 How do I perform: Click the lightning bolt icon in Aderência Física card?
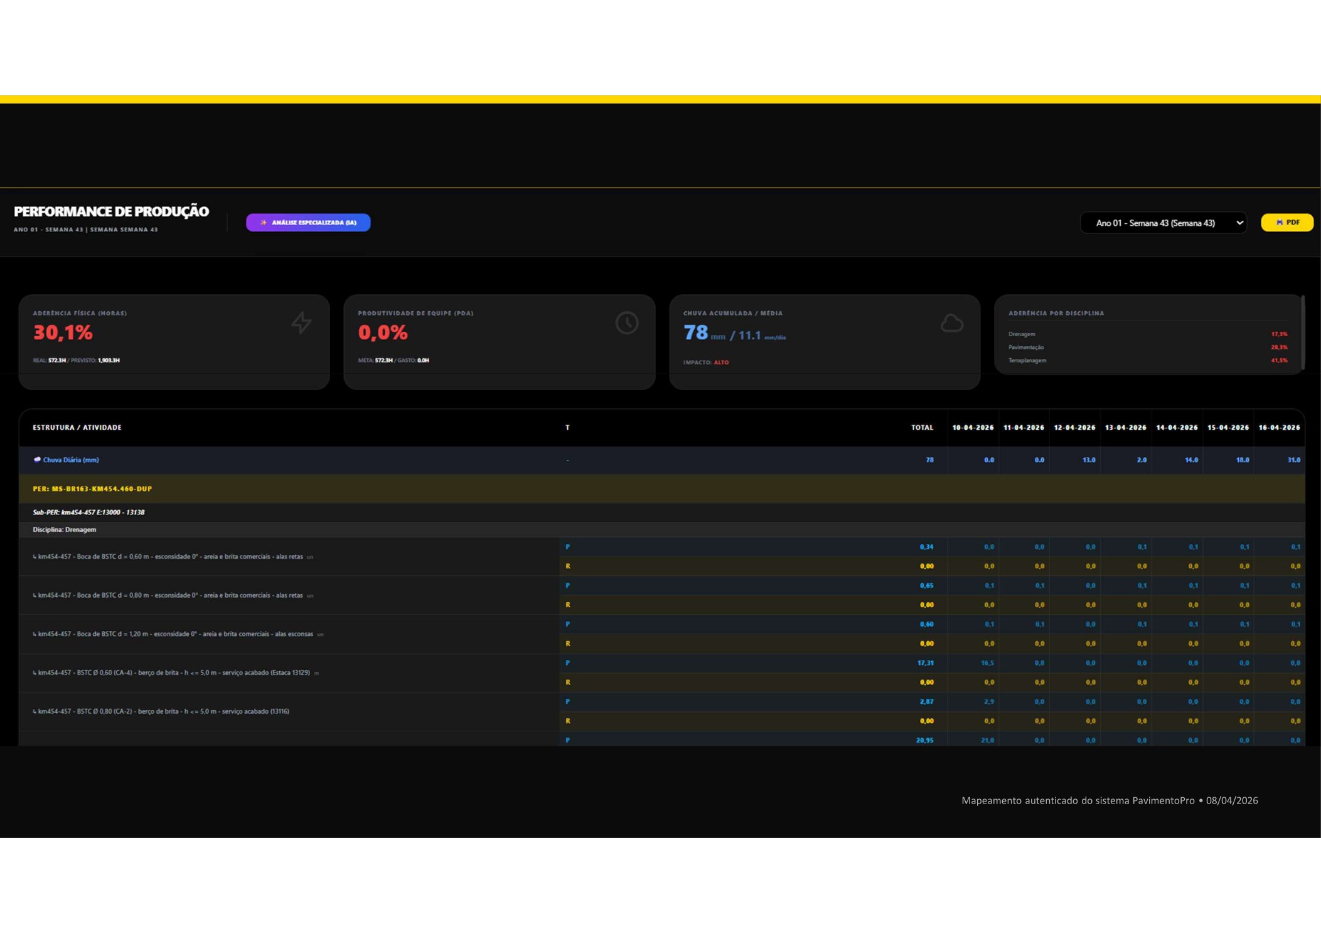click(301, 322)
